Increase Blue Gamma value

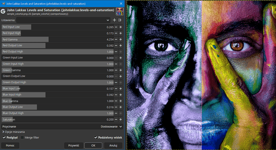pyautogui.click(x=120, y=101)
